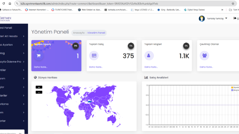
Task: Bookmark this page with the star icon
Action: point(233,4)
